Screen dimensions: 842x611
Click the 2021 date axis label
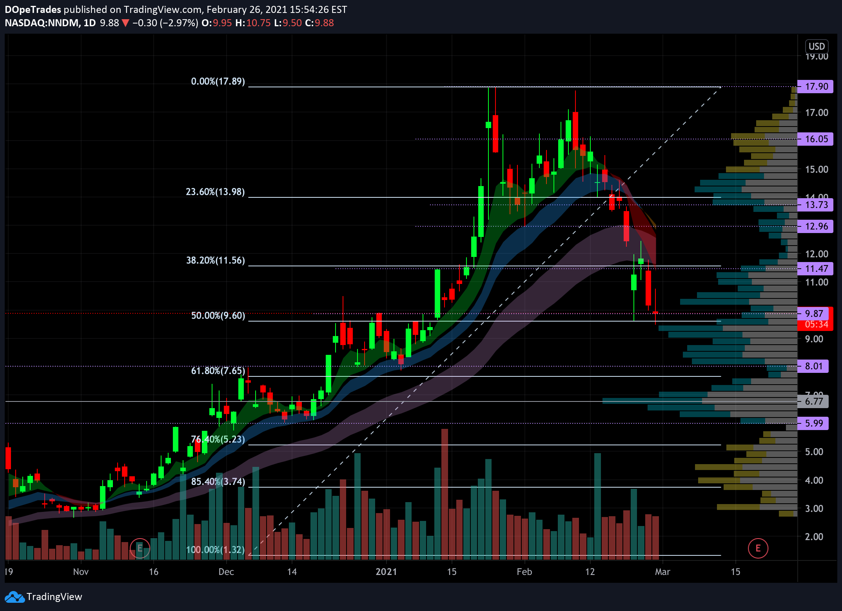387,572
